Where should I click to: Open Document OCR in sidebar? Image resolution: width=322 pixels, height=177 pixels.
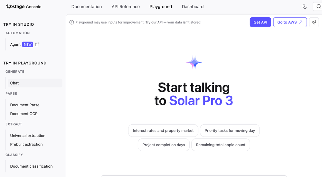click(24, 114)
